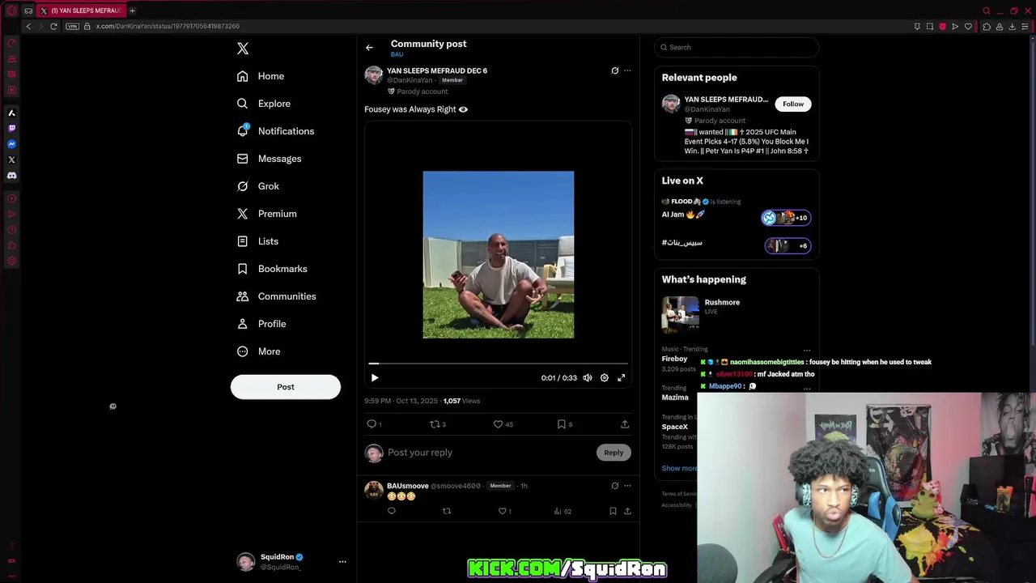The image size is (1036, 583).
Task: Open Lists in X navigation
Action: [x=257, y=241]
